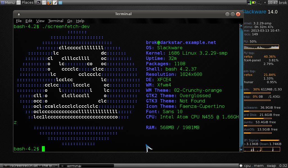This screenshot has height=168, width=288.
Task: Click the 'Shell: bash 4.2.37' line
Action: pos(171,69)
